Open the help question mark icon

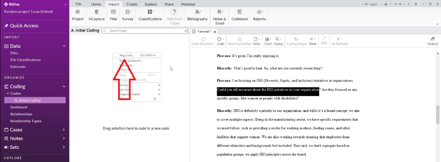pyautogui.click(x=408, y=4)
